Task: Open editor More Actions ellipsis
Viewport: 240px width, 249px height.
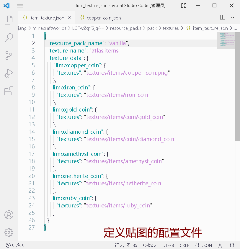Action: [x=232, y=17]
